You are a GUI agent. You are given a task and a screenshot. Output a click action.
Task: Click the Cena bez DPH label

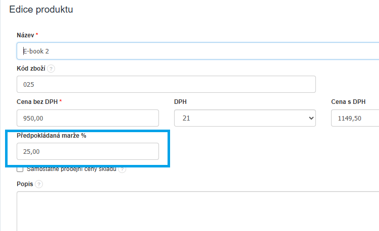point(37,101)
